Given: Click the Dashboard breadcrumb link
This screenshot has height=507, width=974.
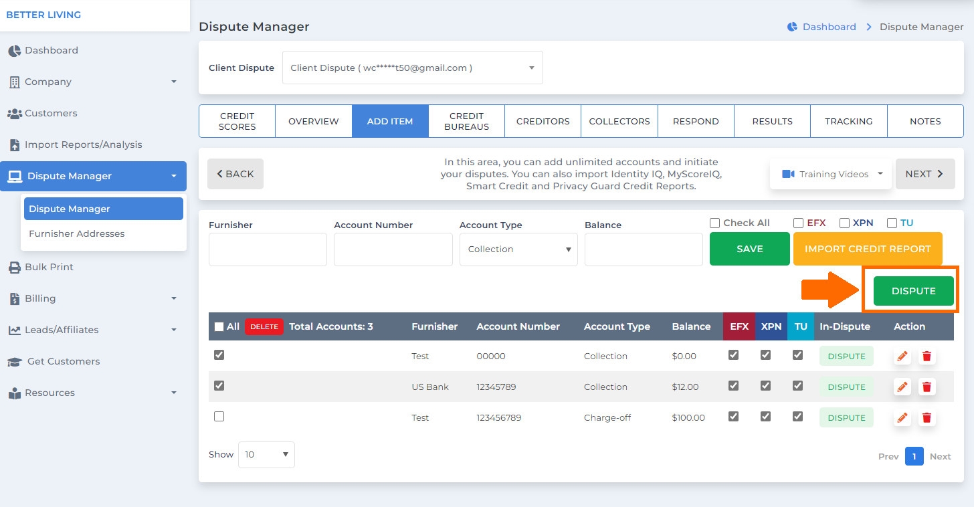Looking at the screenshot, I should (x=829, y=27).
